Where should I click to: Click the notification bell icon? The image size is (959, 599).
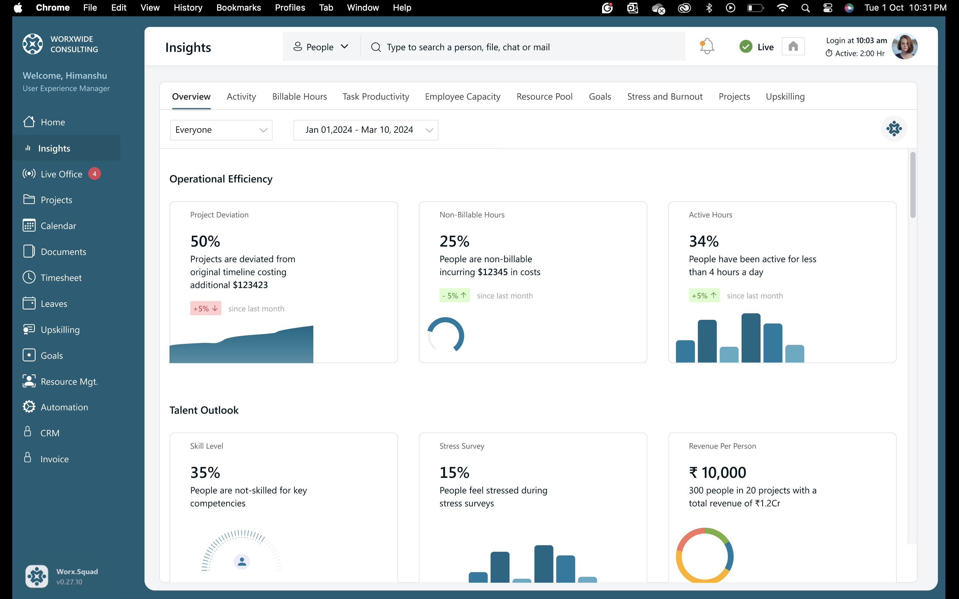(x=707, y=47)
